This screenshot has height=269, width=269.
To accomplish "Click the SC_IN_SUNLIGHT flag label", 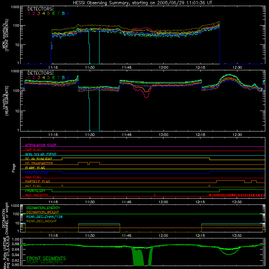I will click(39, 159).
